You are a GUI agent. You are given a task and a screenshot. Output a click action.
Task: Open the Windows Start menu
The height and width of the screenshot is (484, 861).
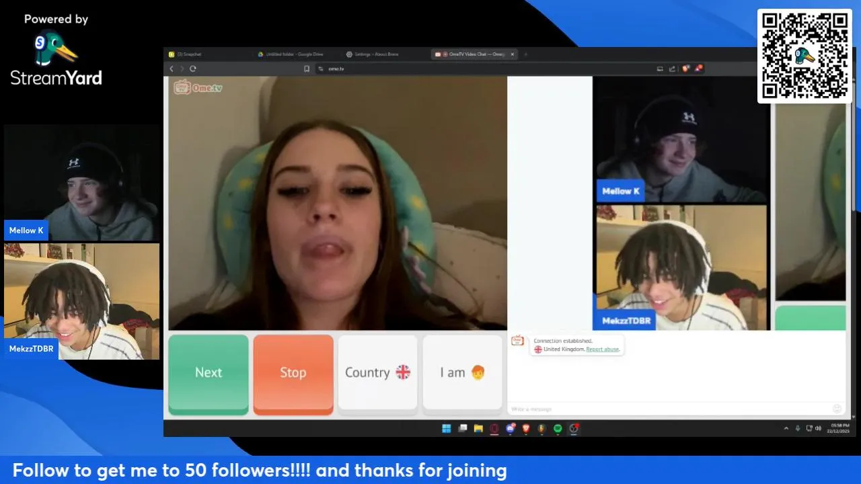pyautogui.click(x=446, y=428)
